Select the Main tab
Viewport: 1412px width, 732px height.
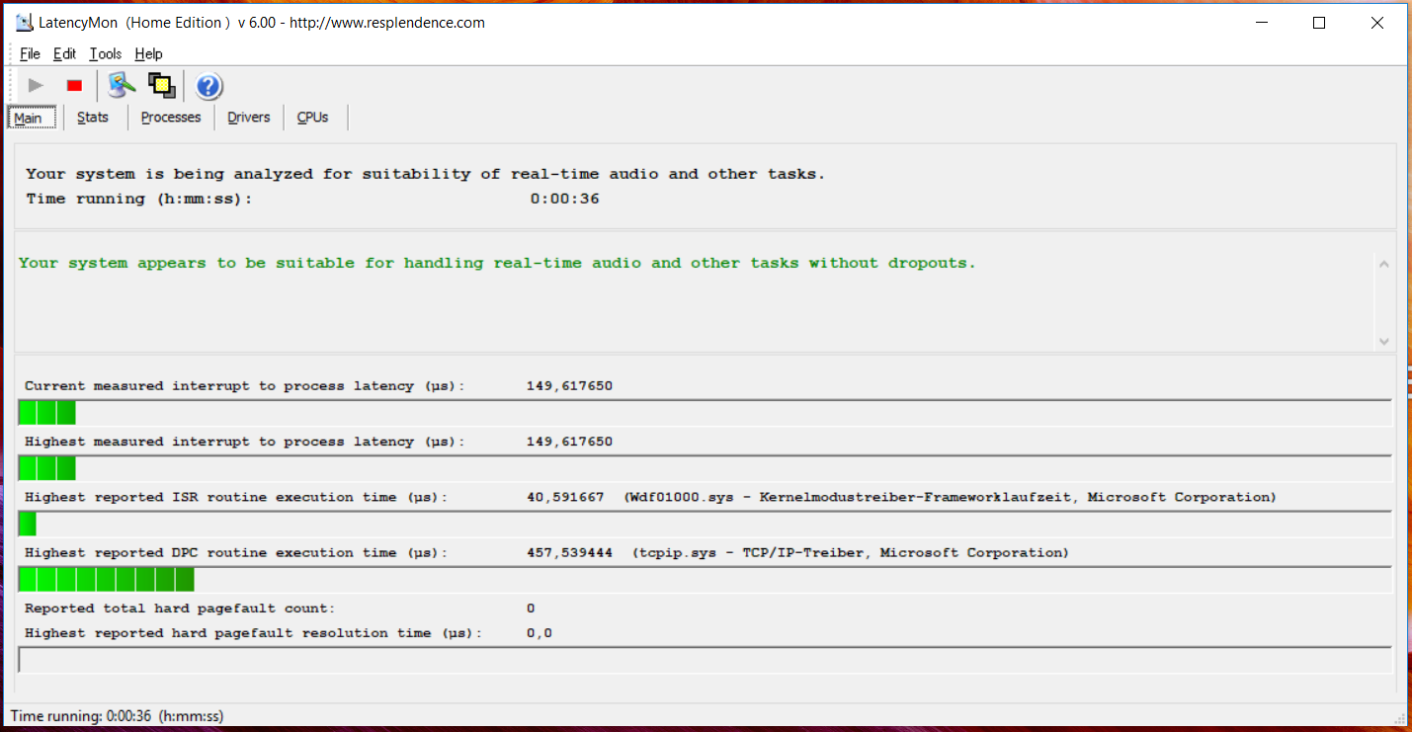(29, 119)
